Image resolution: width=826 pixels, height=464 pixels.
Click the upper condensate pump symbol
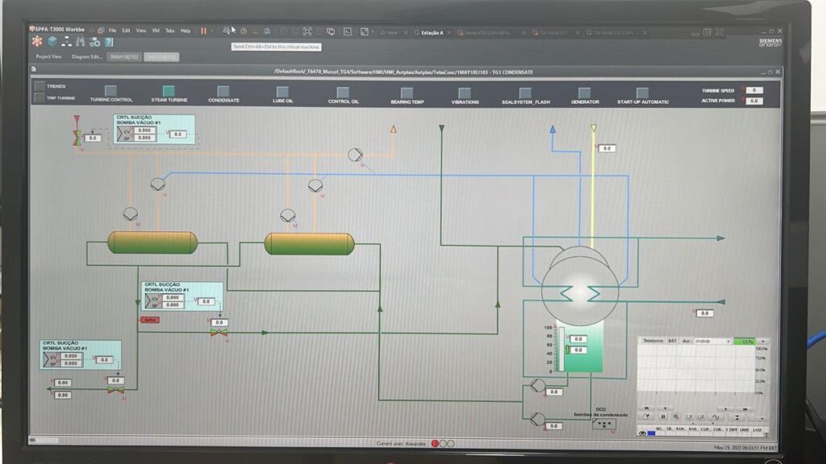537,386
